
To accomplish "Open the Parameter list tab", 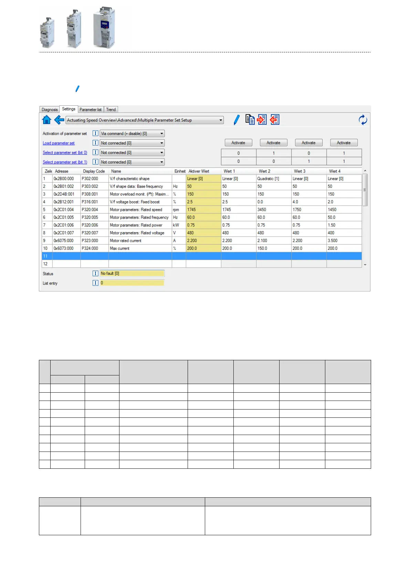I will pyautogui.click(x=91, y=110).
